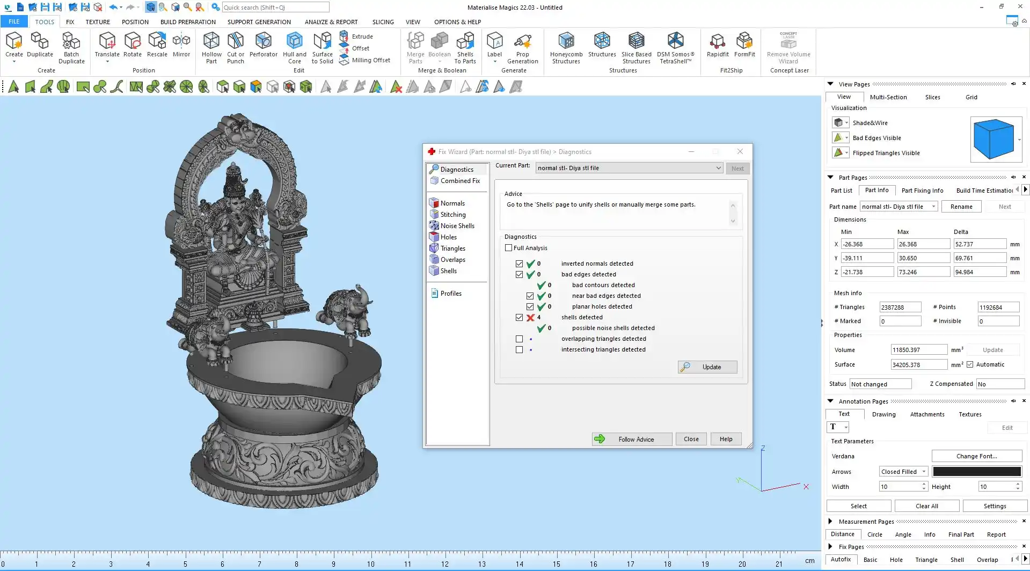Click the Change Font button
The width and height of the screenshot is (1030, 571).
(976, 456)
